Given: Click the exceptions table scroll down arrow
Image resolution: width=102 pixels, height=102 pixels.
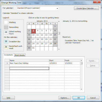Looking at the screenshot, I should [81, 89].
